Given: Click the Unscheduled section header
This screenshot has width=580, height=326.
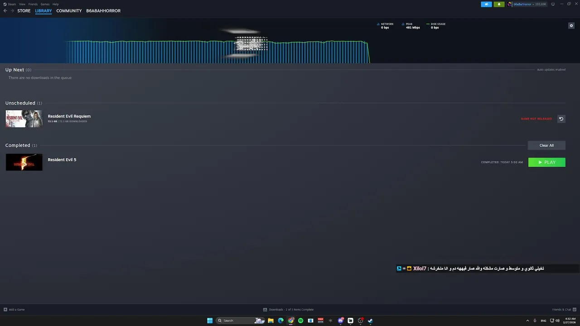Looking at the screenshot, I should pos(24,103).
